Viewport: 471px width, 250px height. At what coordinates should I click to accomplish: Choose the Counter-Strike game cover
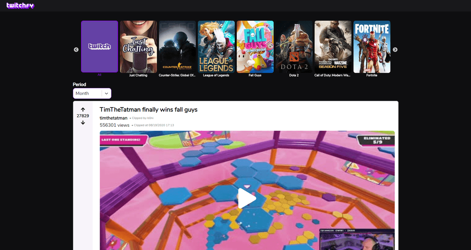tap(177, 47)
